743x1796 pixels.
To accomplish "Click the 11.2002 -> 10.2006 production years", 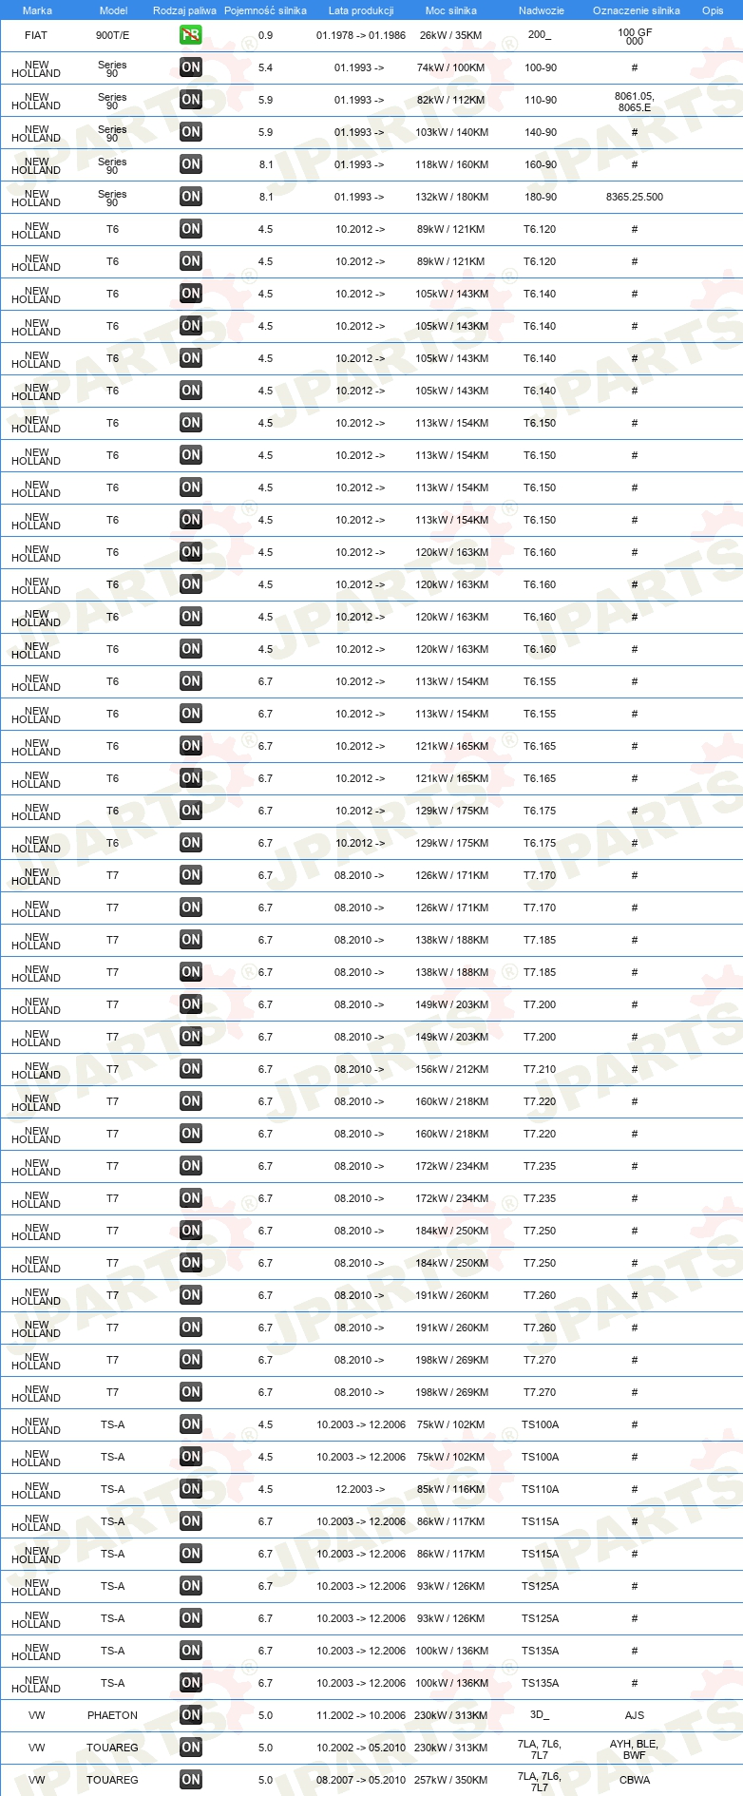I will [361, 1715].
